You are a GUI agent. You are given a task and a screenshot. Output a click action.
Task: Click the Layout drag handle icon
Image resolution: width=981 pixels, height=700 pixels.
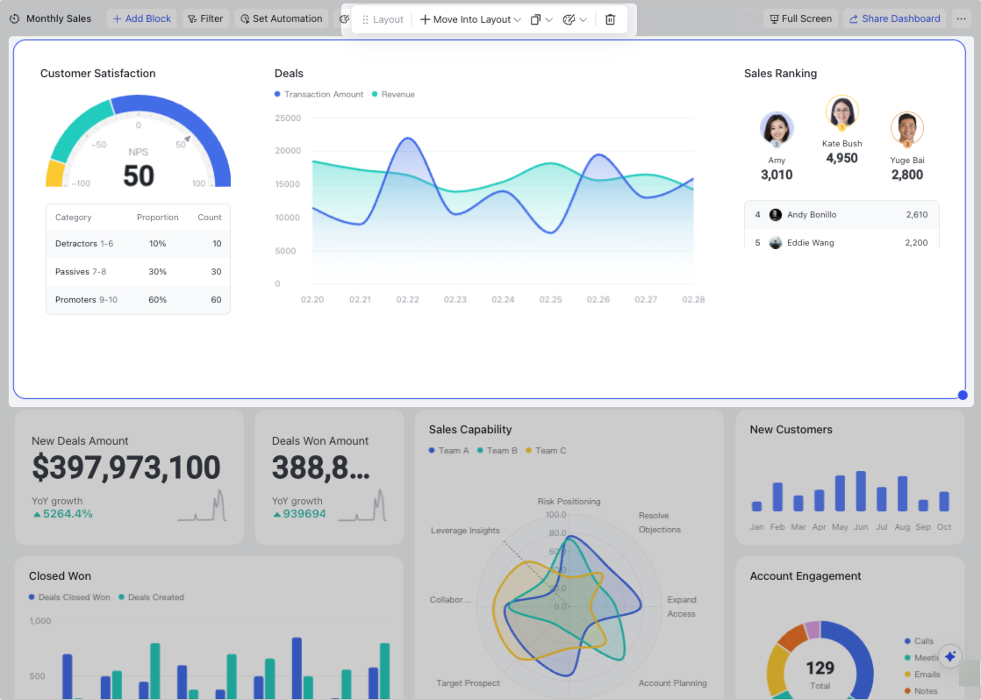click(x=365, y=18)
